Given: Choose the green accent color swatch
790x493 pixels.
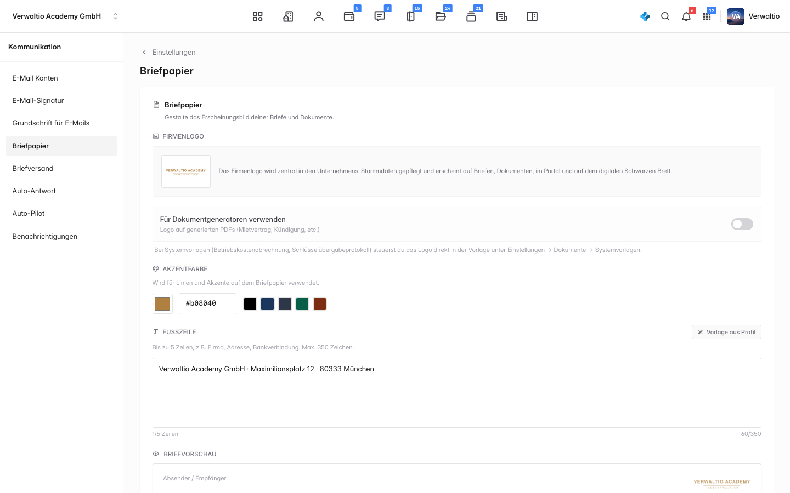Looking at the screenshot, I should pyautogui.click(x=302, y=304).
